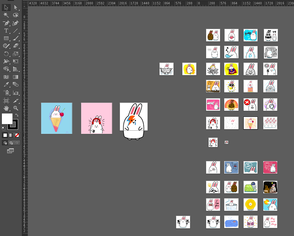This screenshot has width=294, height=236.
Task: Select the 'Slow life' coffee bunny artboard
Action: [x=213, y=86]
